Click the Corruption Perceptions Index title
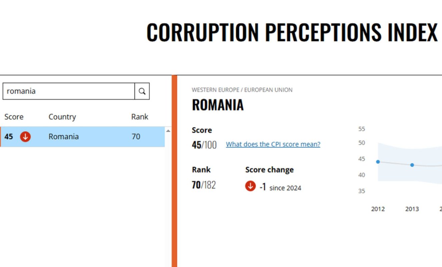 292,32
